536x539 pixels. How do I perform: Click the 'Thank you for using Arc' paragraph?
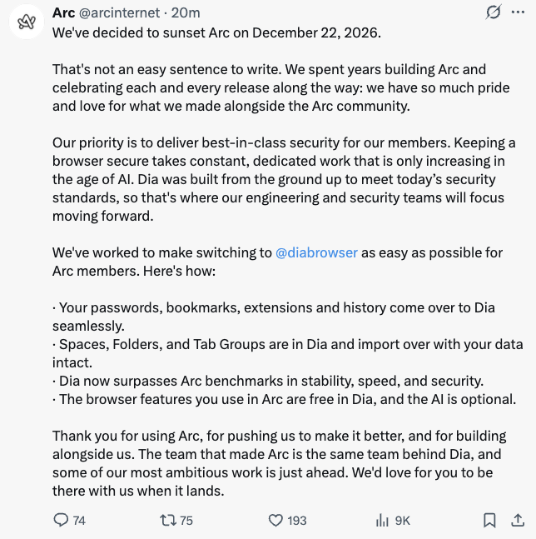coord(279,463)
